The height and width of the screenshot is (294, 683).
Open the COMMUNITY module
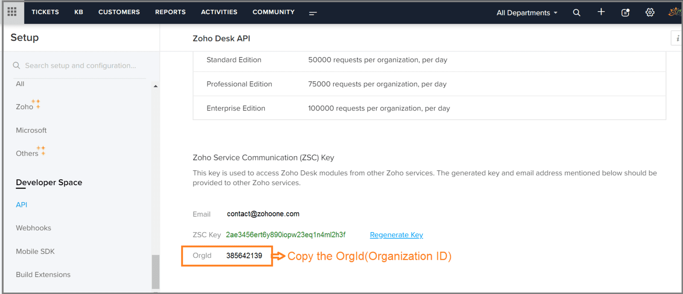pos(274,12)
